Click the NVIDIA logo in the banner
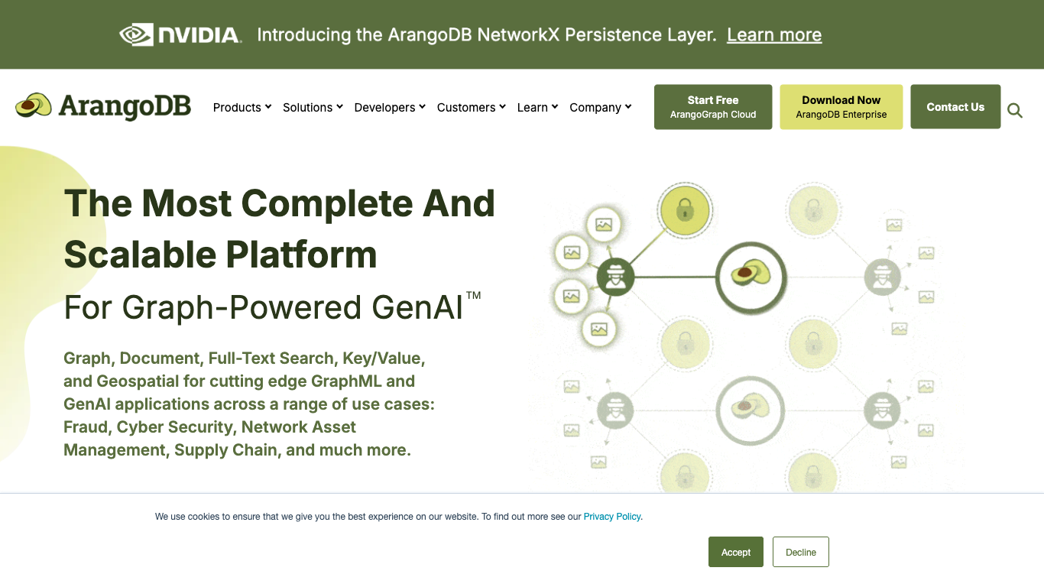1044x587 pixels. [x=181, y=34]
